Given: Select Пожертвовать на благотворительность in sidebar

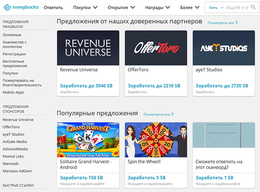Looking at the screenshot, I should tap(22, 83).
